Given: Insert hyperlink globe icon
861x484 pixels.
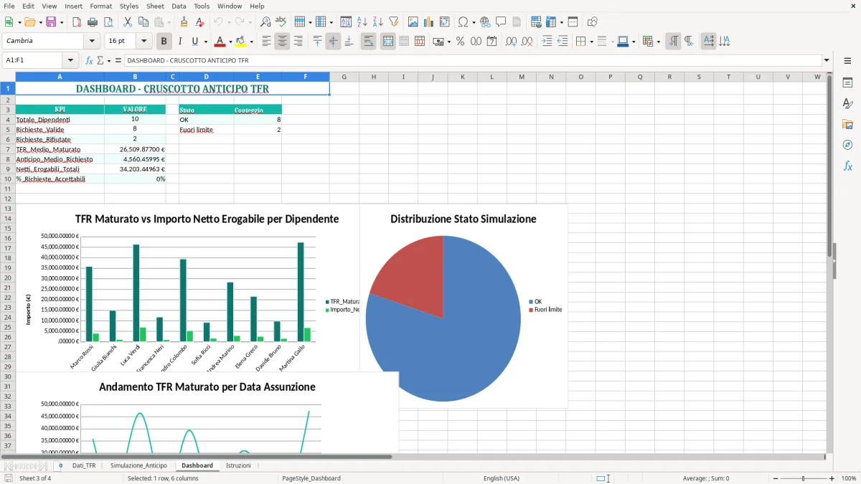Looking at the screenshot, I should [x=485, y=22].
